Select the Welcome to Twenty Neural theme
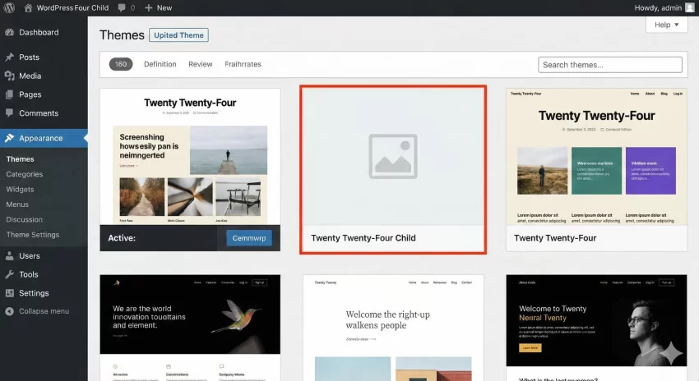Viewport: 699px width, 381px height. [596, 328]
